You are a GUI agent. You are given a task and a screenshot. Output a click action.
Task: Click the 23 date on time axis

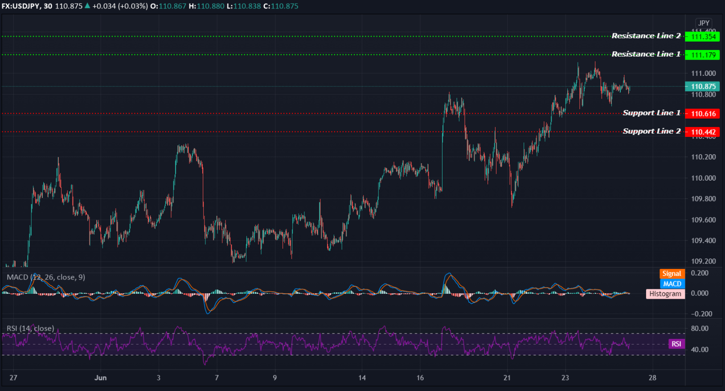[565, 378]
